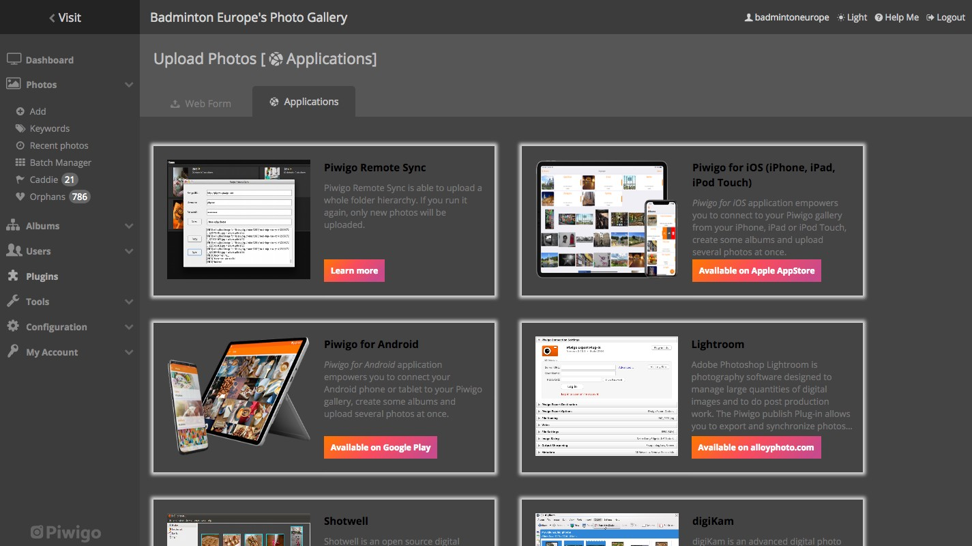The image size is (972, 546).
Task: Collapse the Photos menu chevron
Action: (129, 85)
